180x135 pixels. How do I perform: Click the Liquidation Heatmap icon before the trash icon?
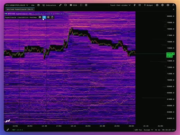[x=48, y=17]
